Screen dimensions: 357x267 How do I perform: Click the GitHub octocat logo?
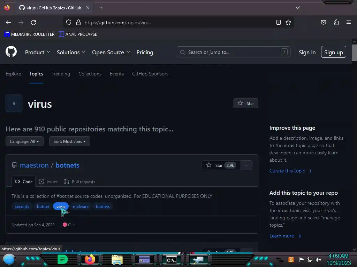point(11,51)
